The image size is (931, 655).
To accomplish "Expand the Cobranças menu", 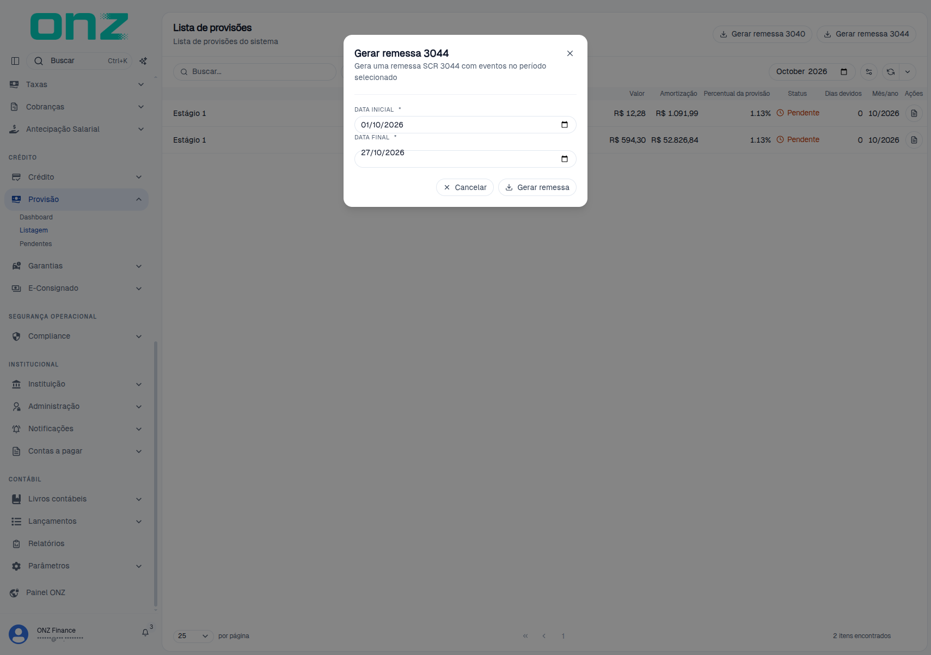I will tap(77, 107).
